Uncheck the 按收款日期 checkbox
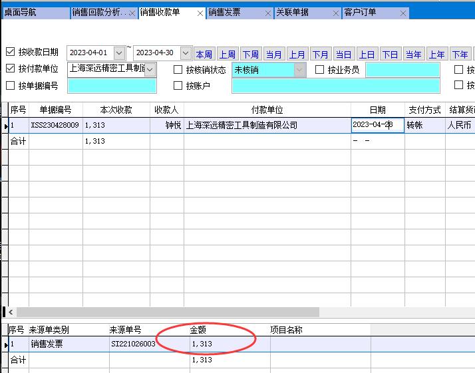 coord(10,52)
